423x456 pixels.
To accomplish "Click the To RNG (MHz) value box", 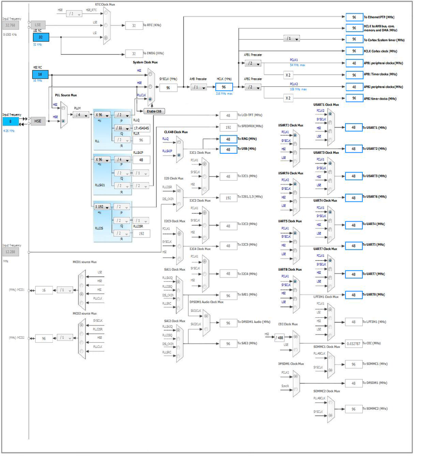I will tap(228, 139).
